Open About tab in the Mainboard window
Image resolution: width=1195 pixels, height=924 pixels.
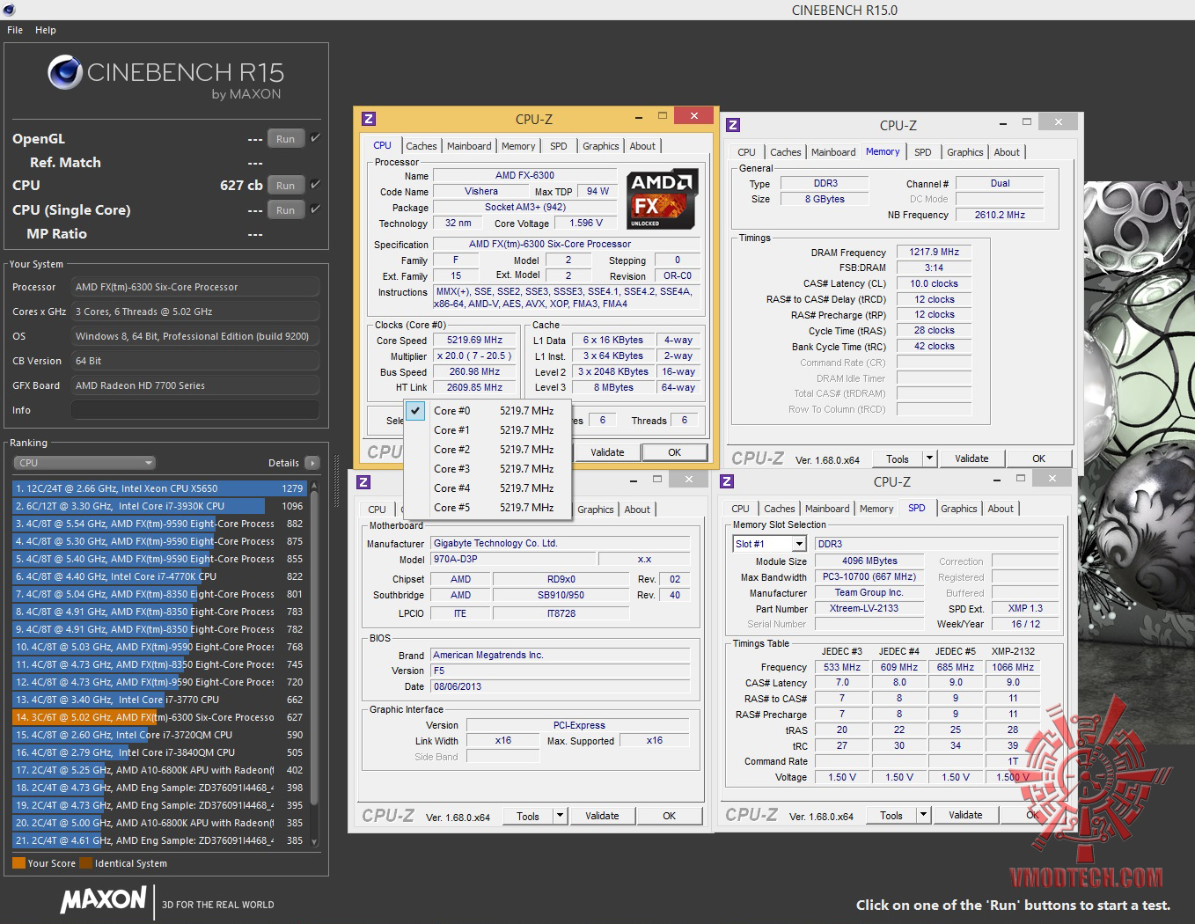pyautogui.click(x=637, y=510)
